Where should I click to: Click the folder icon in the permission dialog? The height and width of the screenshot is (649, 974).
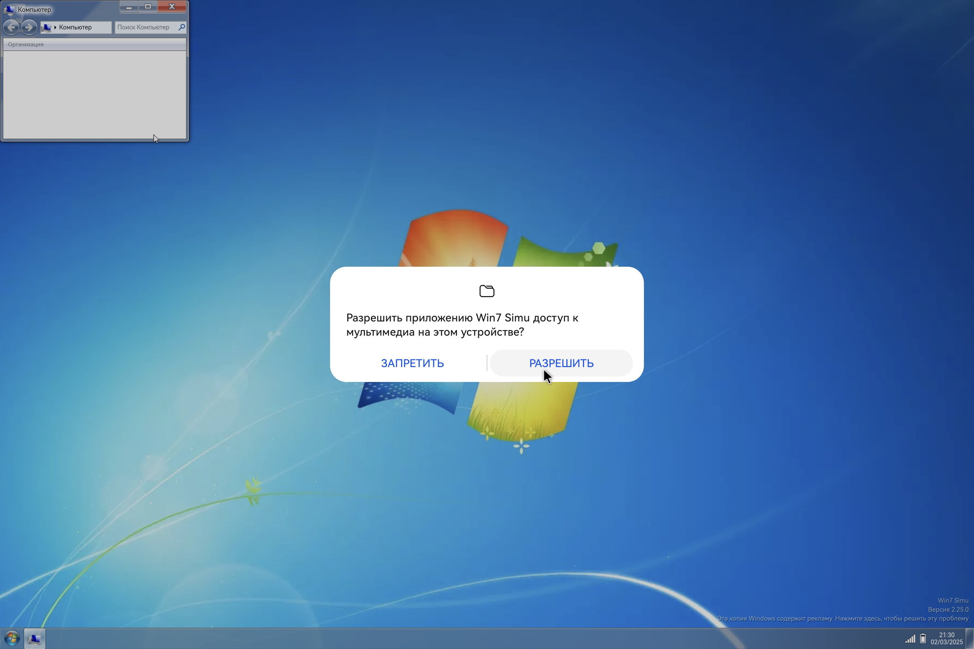[x=487, y=291]
